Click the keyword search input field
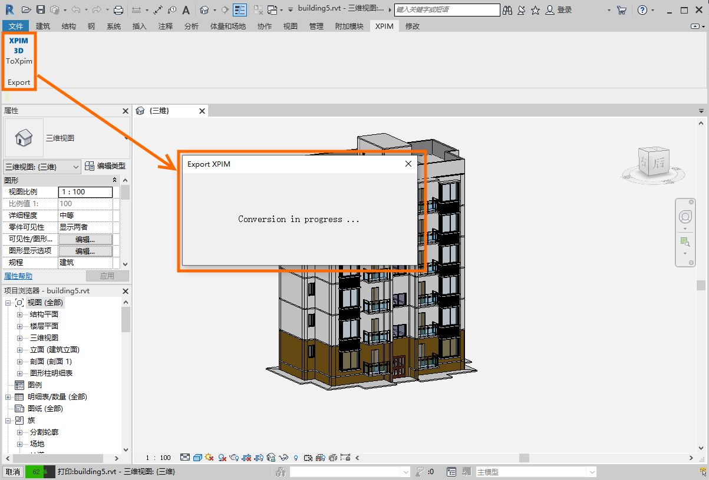 (x=447, y=10)
